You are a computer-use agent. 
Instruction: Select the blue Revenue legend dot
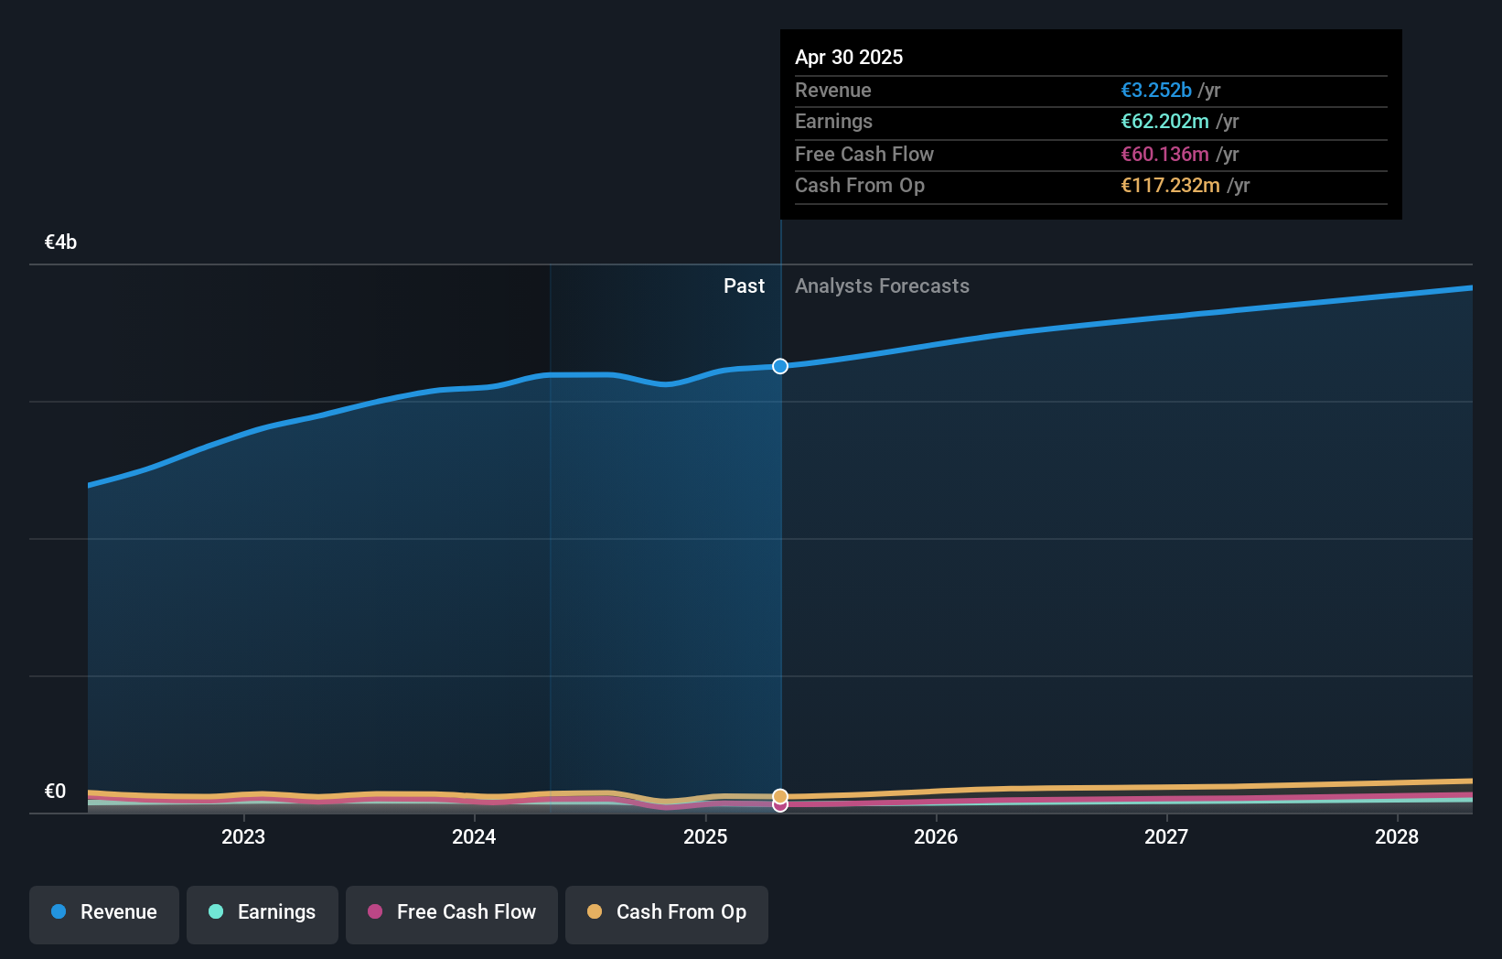58,912
